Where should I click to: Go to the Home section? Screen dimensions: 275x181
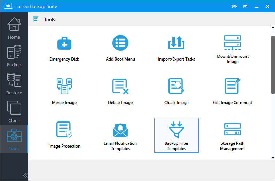point(14,28)
